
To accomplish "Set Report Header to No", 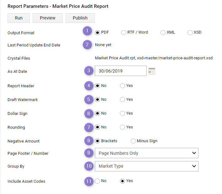I will pos(97,86).
